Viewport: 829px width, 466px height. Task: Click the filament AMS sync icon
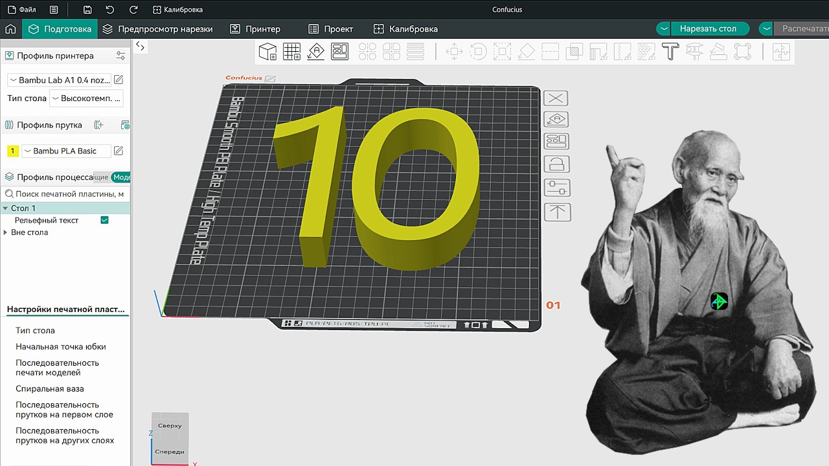[x=126, y=125]
